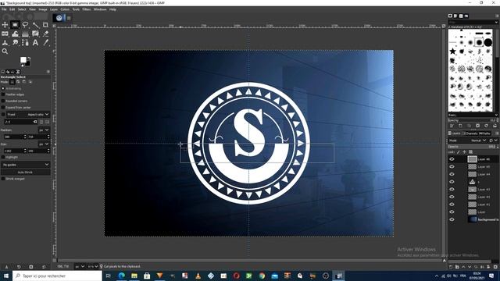Delete the active layer
Image resolution: width=500 pixels, height=281 pixels.
[495, 267]
